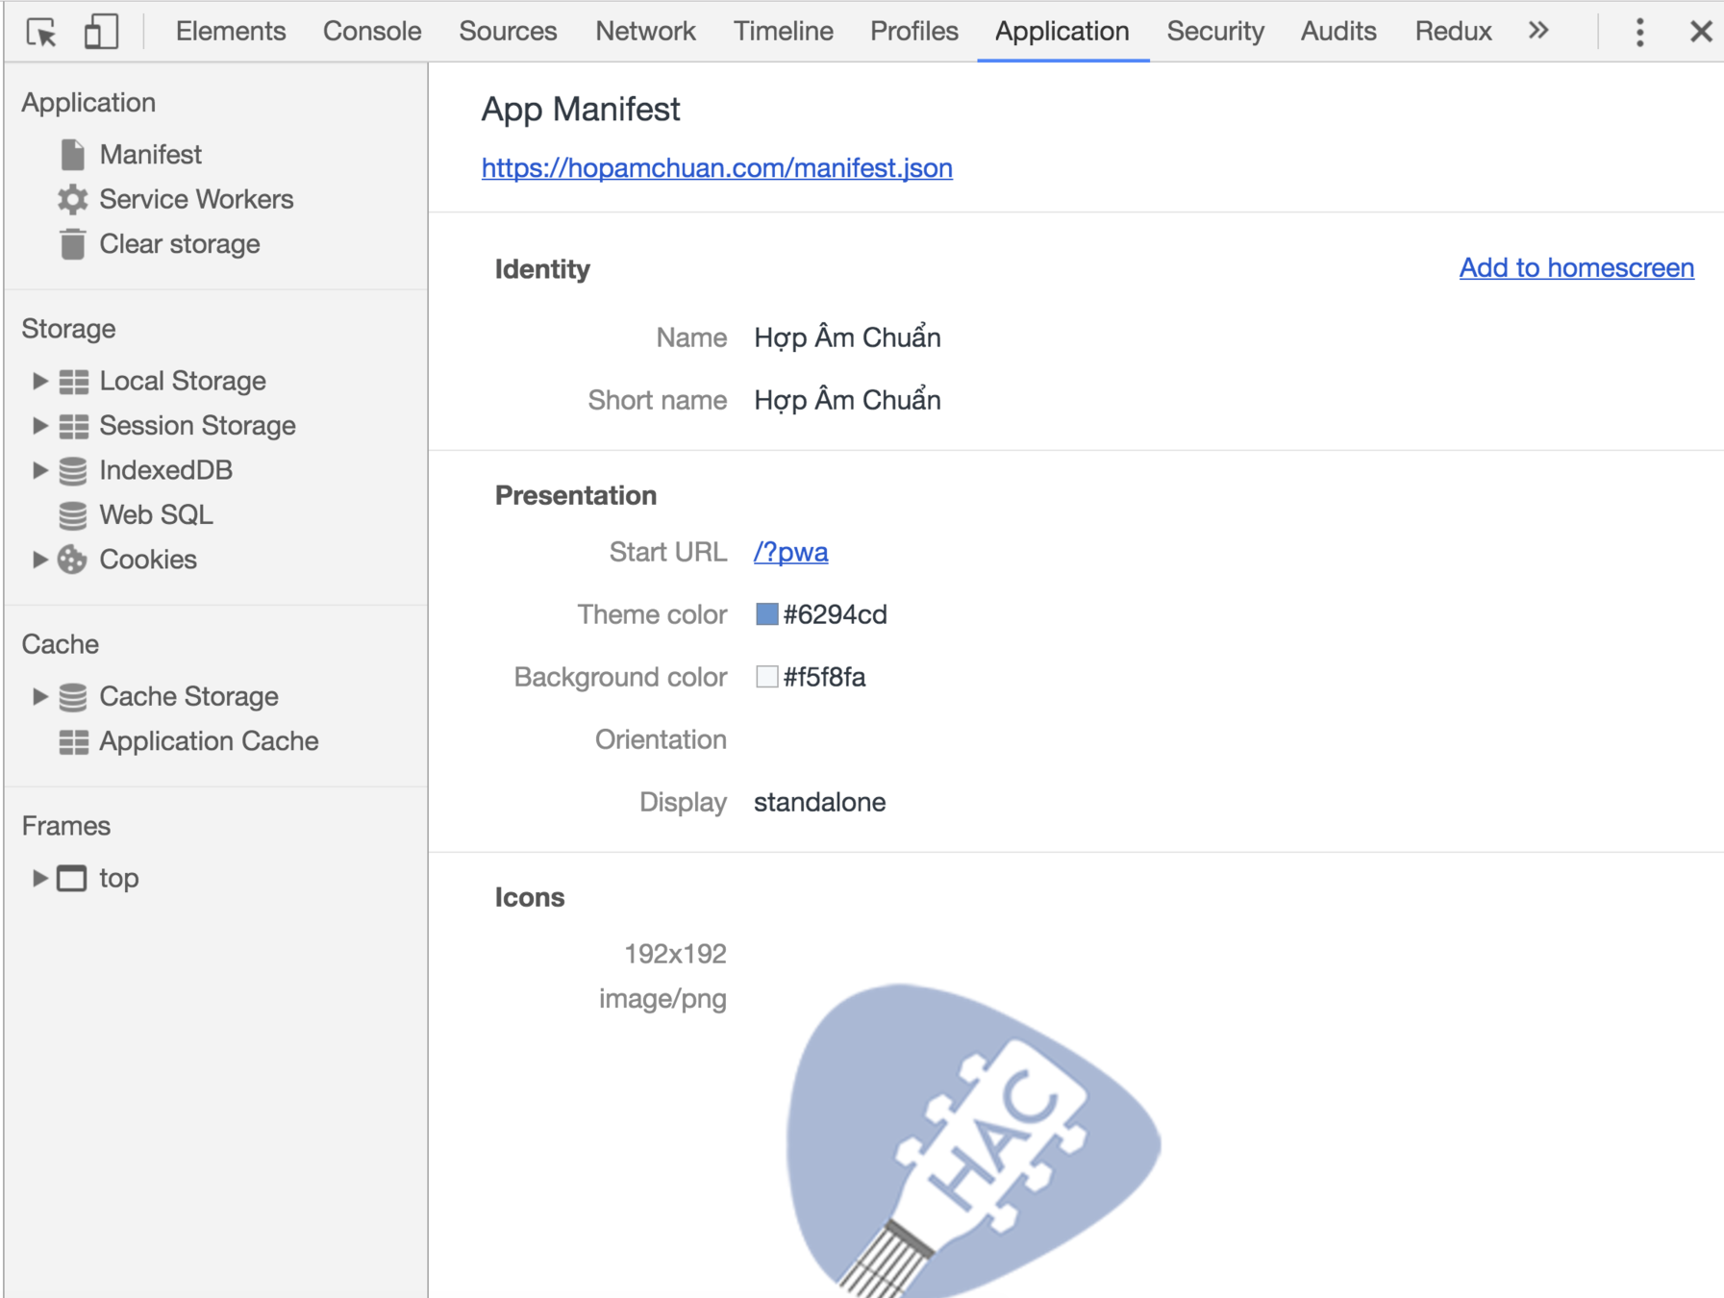
Task: Go to the Profiles tab
Action: tap(913, 31)
